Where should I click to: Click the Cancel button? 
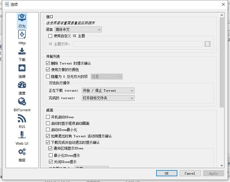coord(190,173)
